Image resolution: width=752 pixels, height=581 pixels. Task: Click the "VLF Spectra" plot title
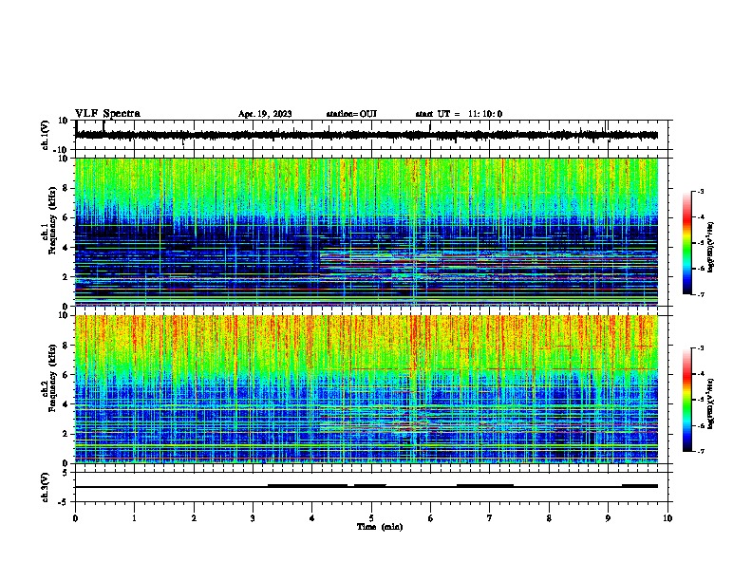pyautogui.click(x=107, y=114)
